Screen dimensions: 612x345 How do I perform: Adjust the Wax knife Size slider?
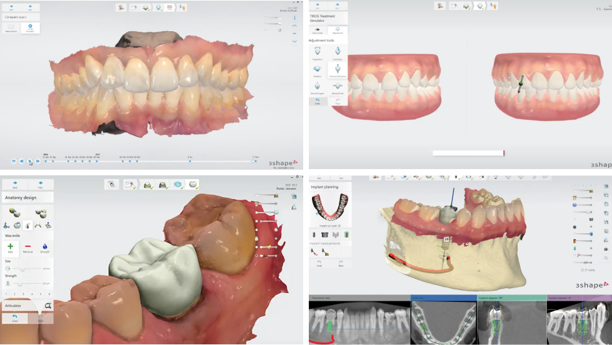(x=28, y=269)
